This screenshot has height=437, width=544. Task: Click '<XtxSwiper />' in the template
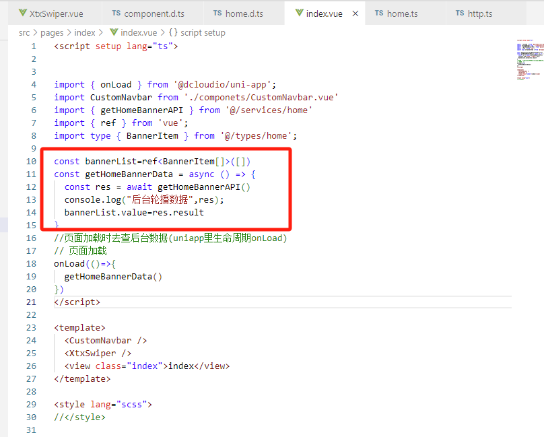(x=98, y=354)
